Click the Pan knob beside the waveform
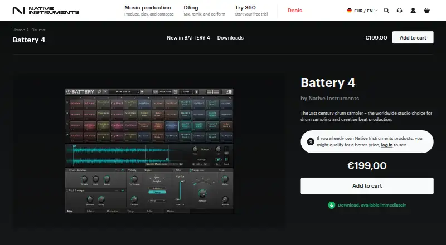The width and height of the screenshot is (446, 245). tap(218, 149)
